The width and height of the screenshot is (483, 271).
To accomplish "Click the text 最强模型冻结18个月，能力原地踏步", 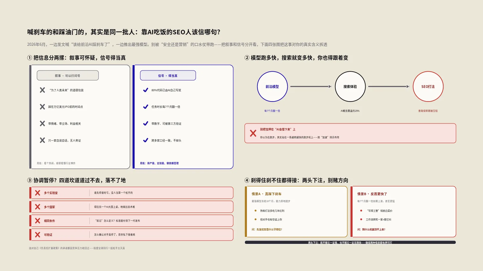I will click(271, 201).
